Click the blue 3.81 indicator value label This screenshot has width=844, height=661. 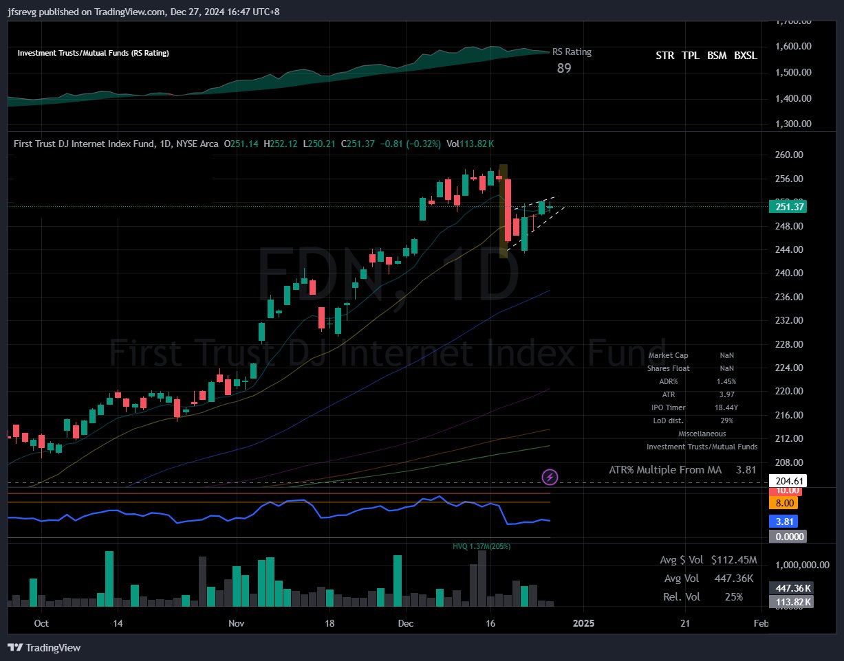tap(785, 521)
